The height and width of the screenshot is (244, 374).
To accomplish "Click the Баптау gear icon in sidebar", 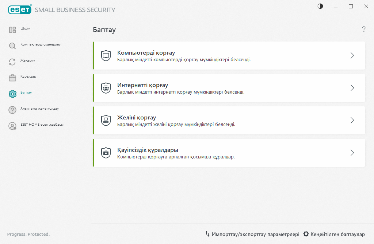I will click(x=12, y=94).
